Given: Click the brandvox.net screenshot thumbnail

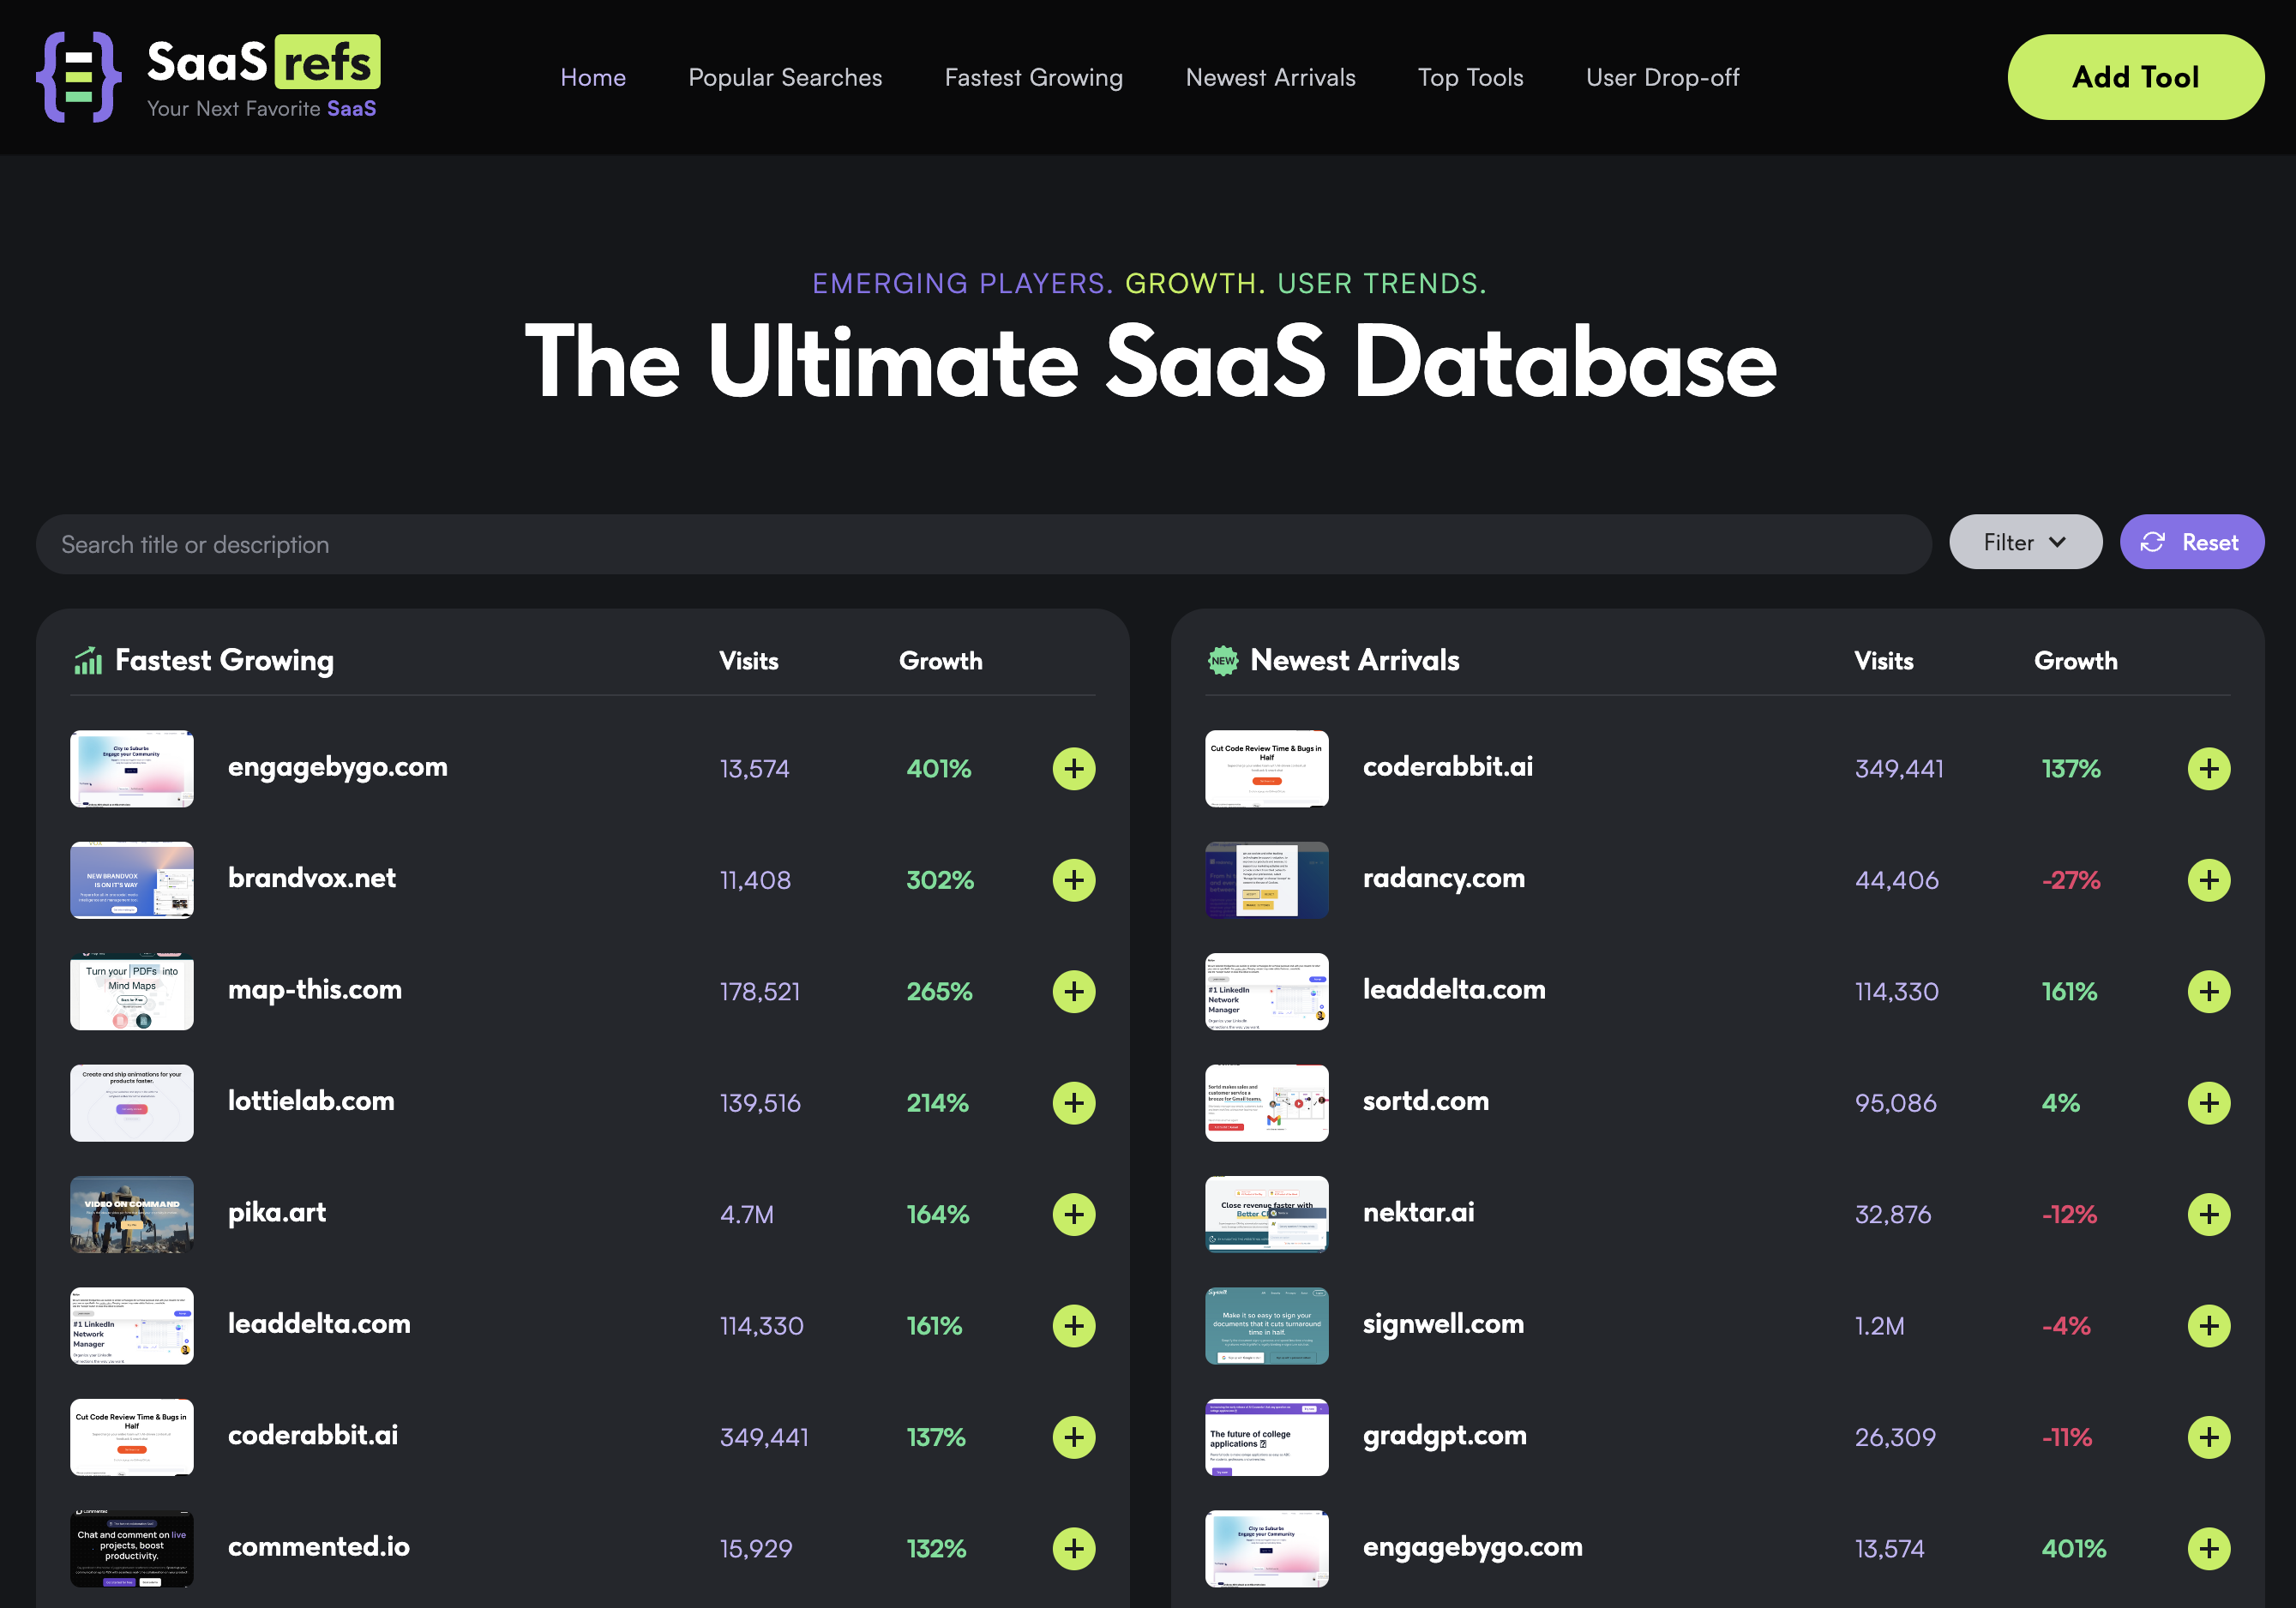Looking at the screenshot, I should point(132,880).
